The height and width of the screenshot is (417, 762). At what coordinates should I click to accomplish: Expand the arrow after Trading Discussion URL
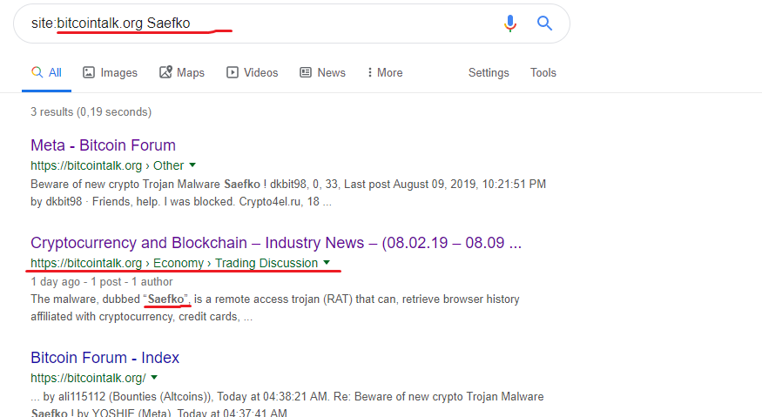click(x=327, y=262)
